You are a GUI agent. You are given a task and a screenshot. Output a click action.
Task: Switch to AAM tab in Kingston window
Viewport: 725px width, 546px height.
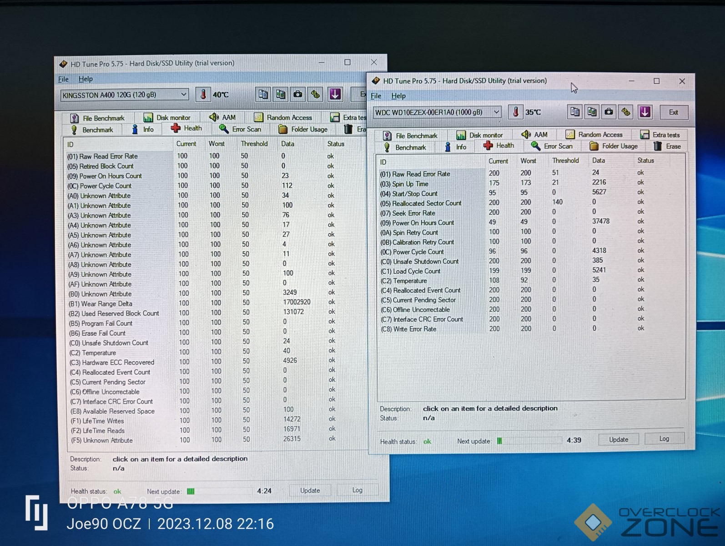pyautogui.click(x=222, y=117)
